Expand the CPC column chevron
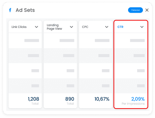The image size is (155, 118). click(107, 27)
